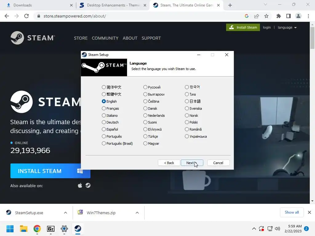315x236 pixels.
Task: Open the STORE menu on Steam site
Action: click(x=81, y=38)
